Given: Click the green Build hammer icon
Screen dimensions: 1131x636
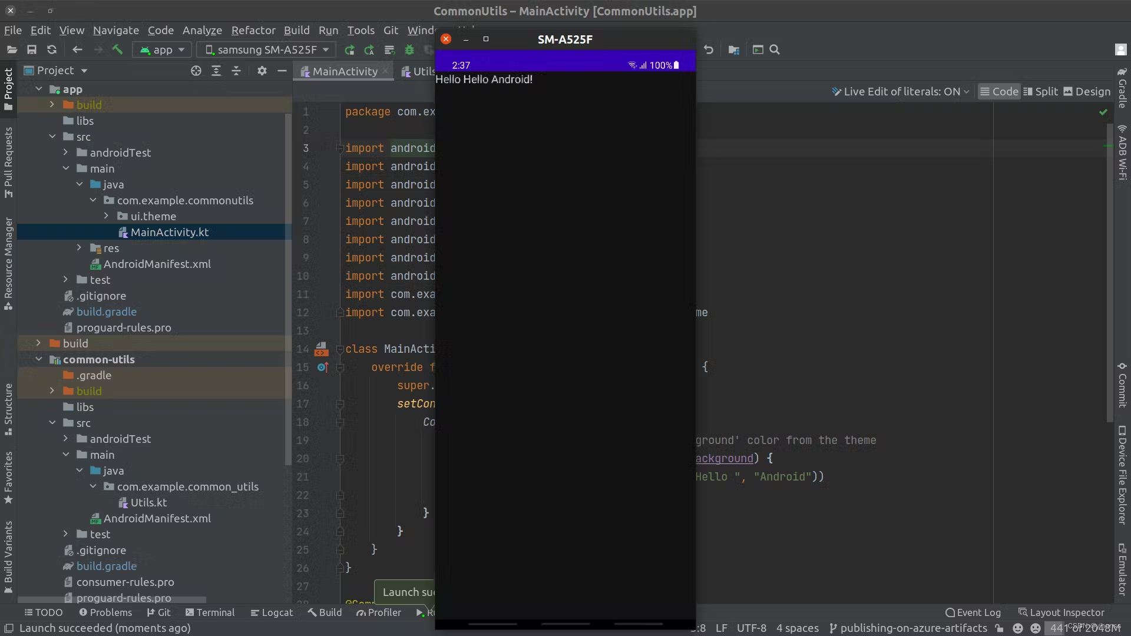Looking at the screenshot, I should [117, 50].
